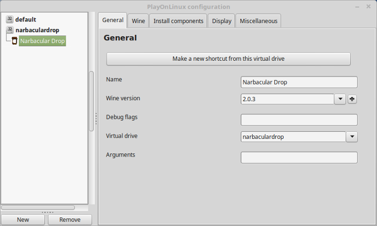The height and width of the screenshot is (226, 377).
Task: Click the horizontal scrollbar under the drive list
Action: (x=38, y=207)
